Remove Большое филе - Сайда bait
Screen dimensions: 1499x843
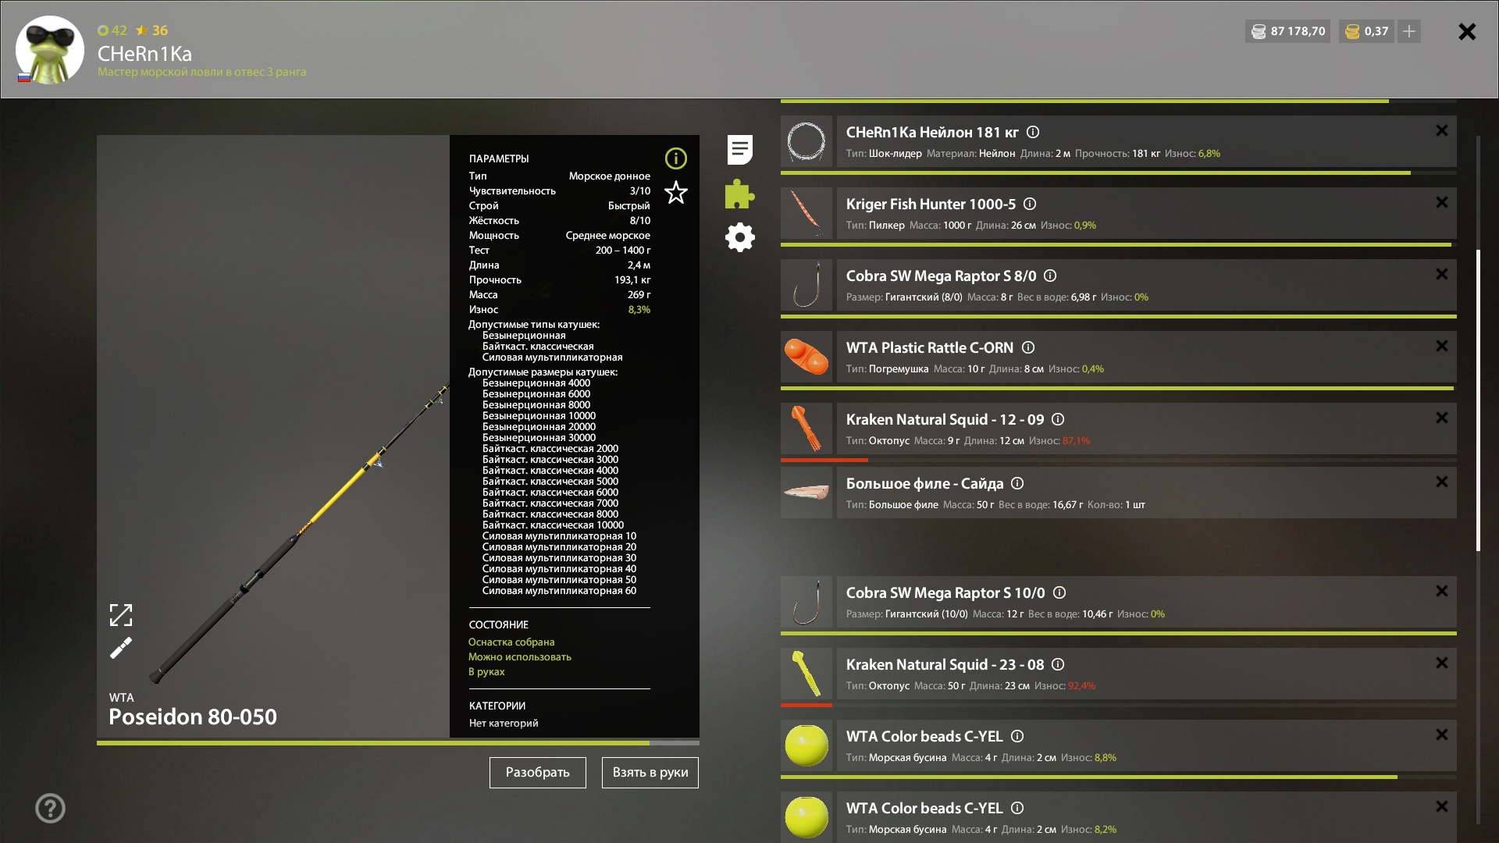tap(1442, 482)
